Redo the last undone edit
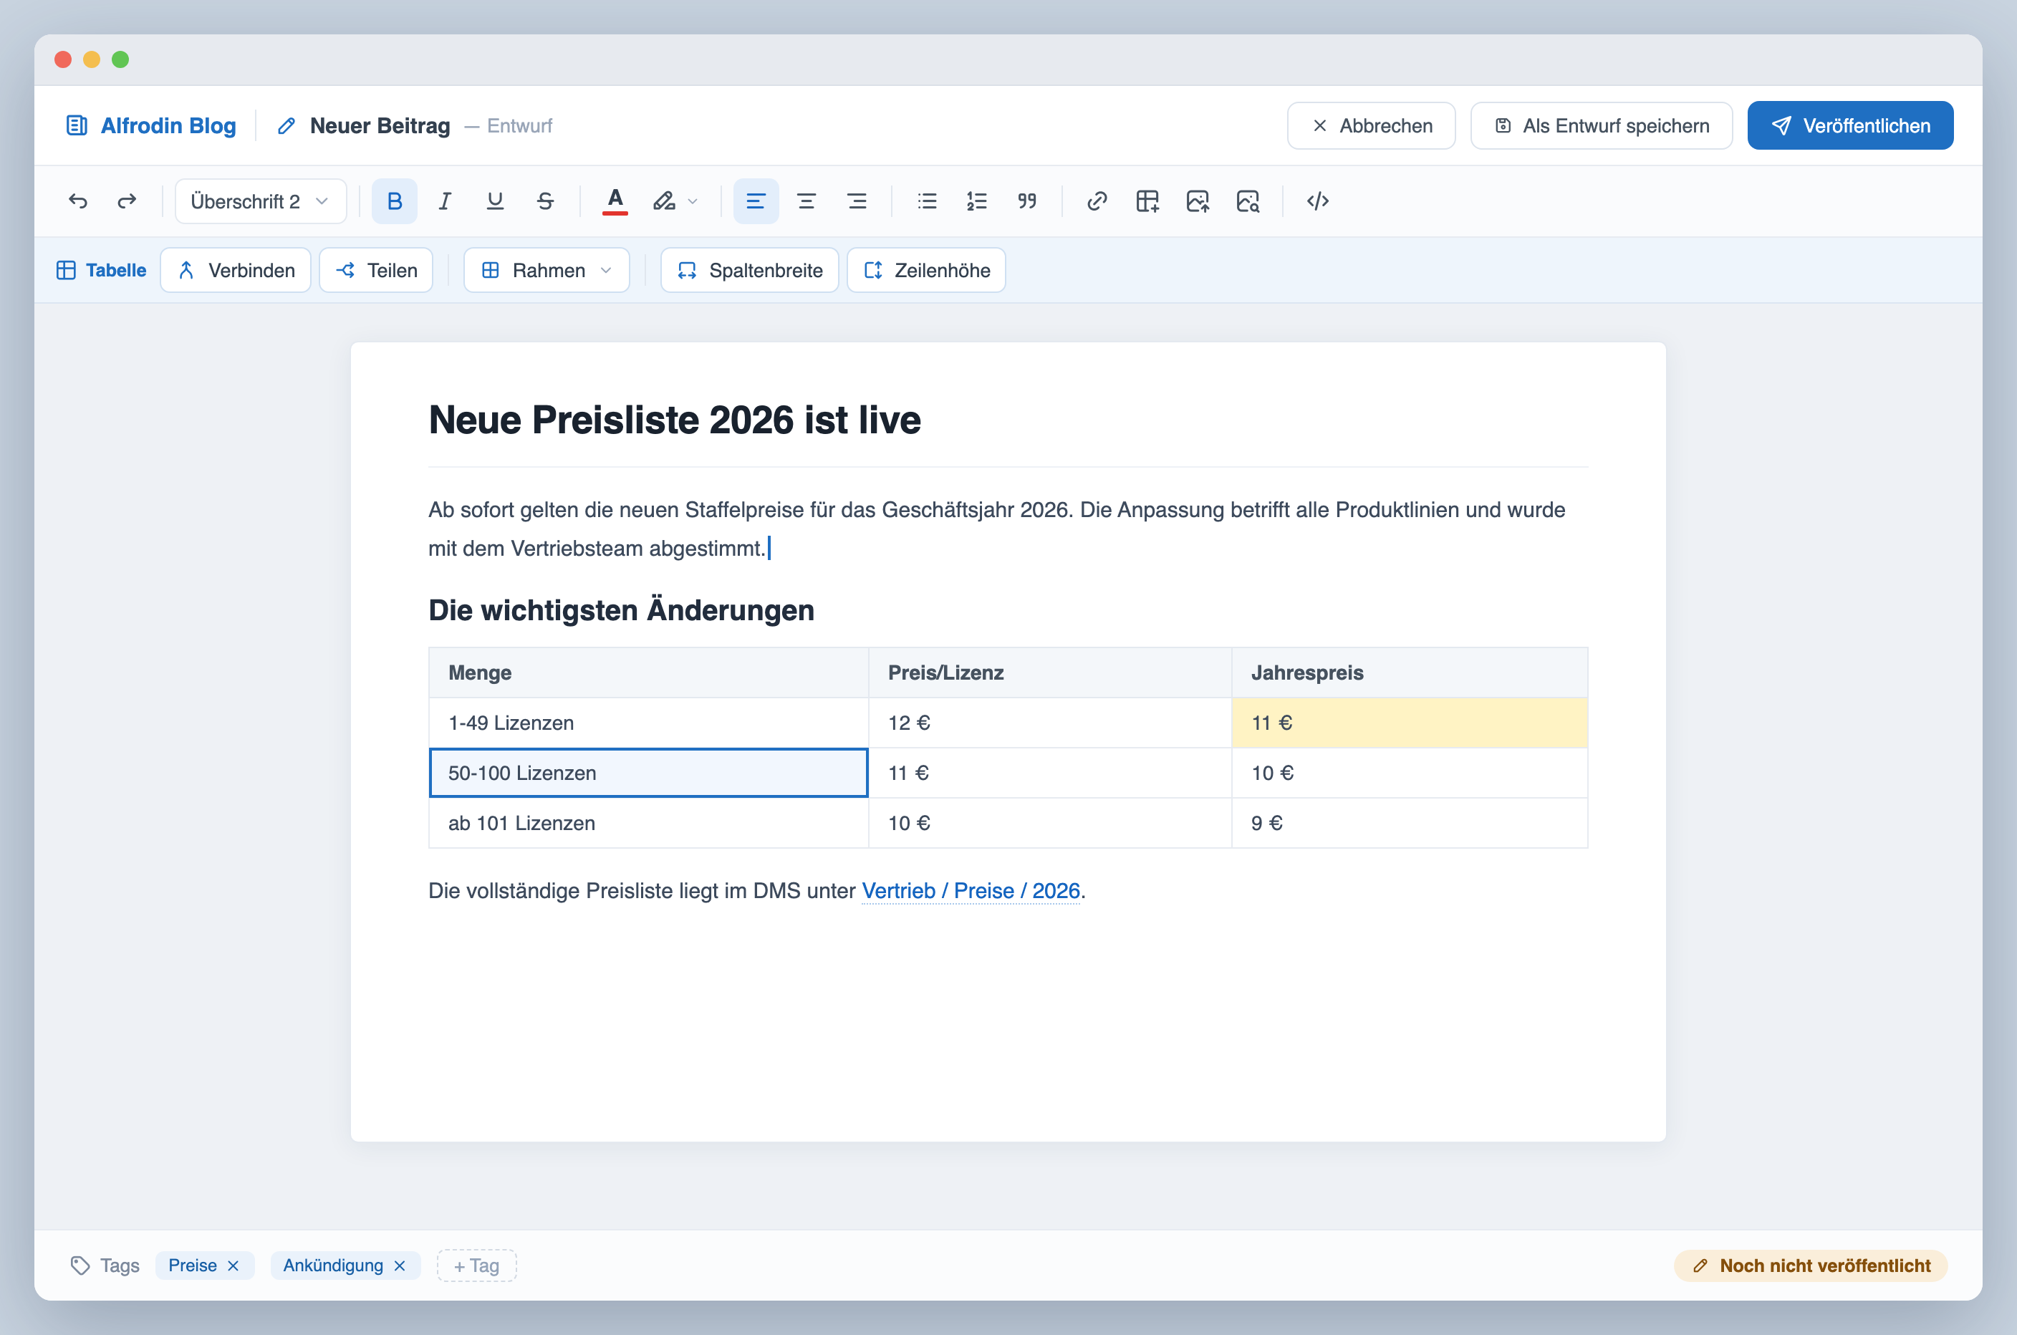Viewport: 2017px width, 1335px height. (127, 201)
